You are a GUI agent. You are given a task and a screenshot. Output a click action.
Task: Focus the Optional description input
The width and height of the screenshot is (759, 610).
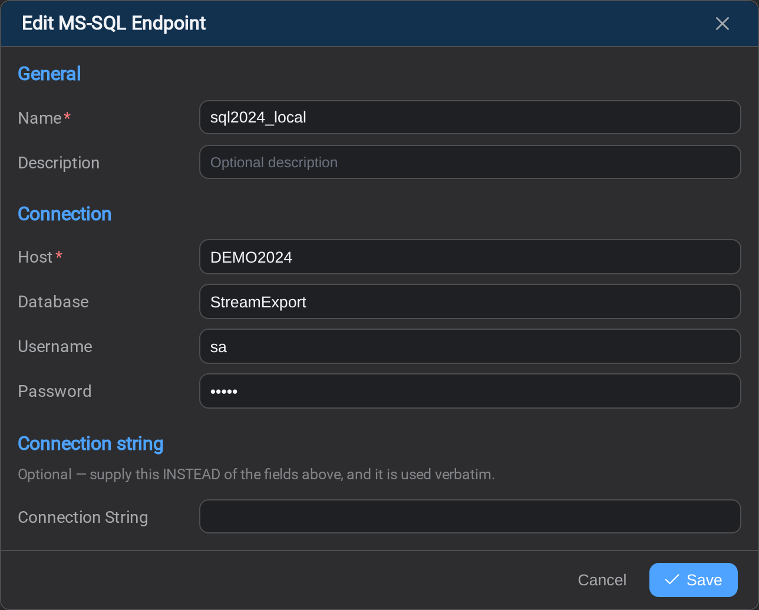(470, 162)
